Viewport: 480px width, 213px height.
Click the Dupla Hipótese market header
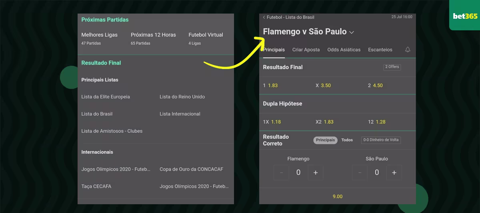pos(282,103)
